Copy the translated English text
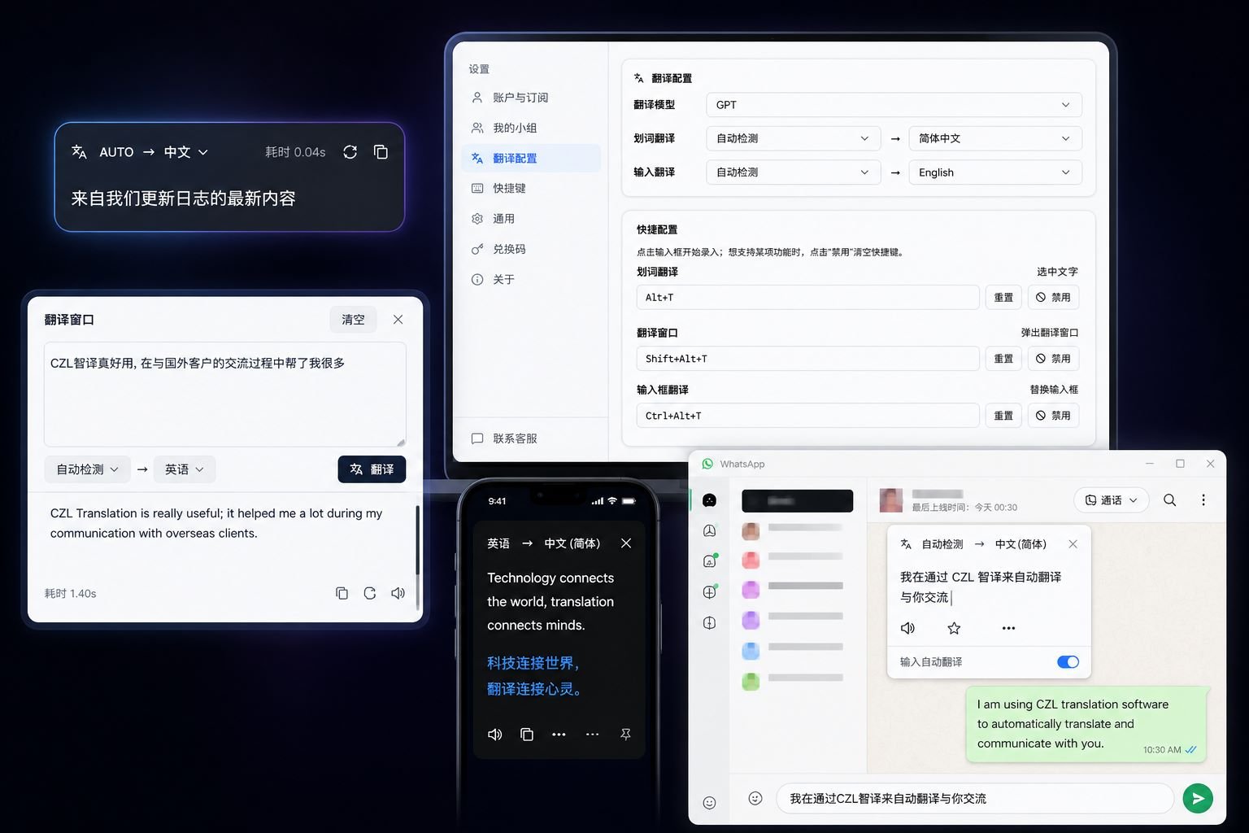 coord(342,593)
